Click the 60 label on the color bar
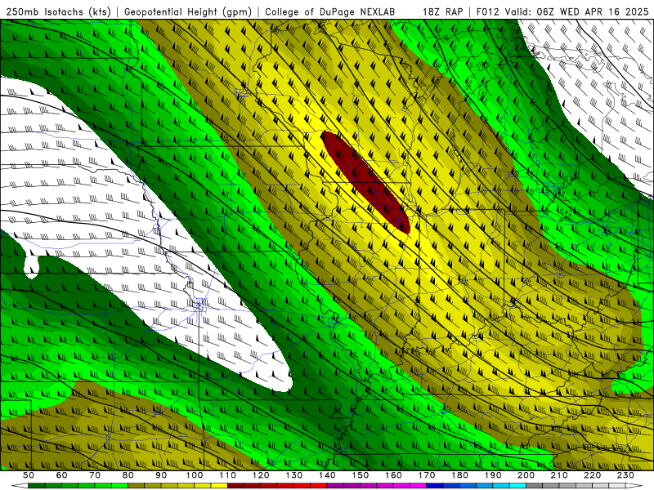The image size is (654, 490). pyautogui.click(x=61, y=475)
